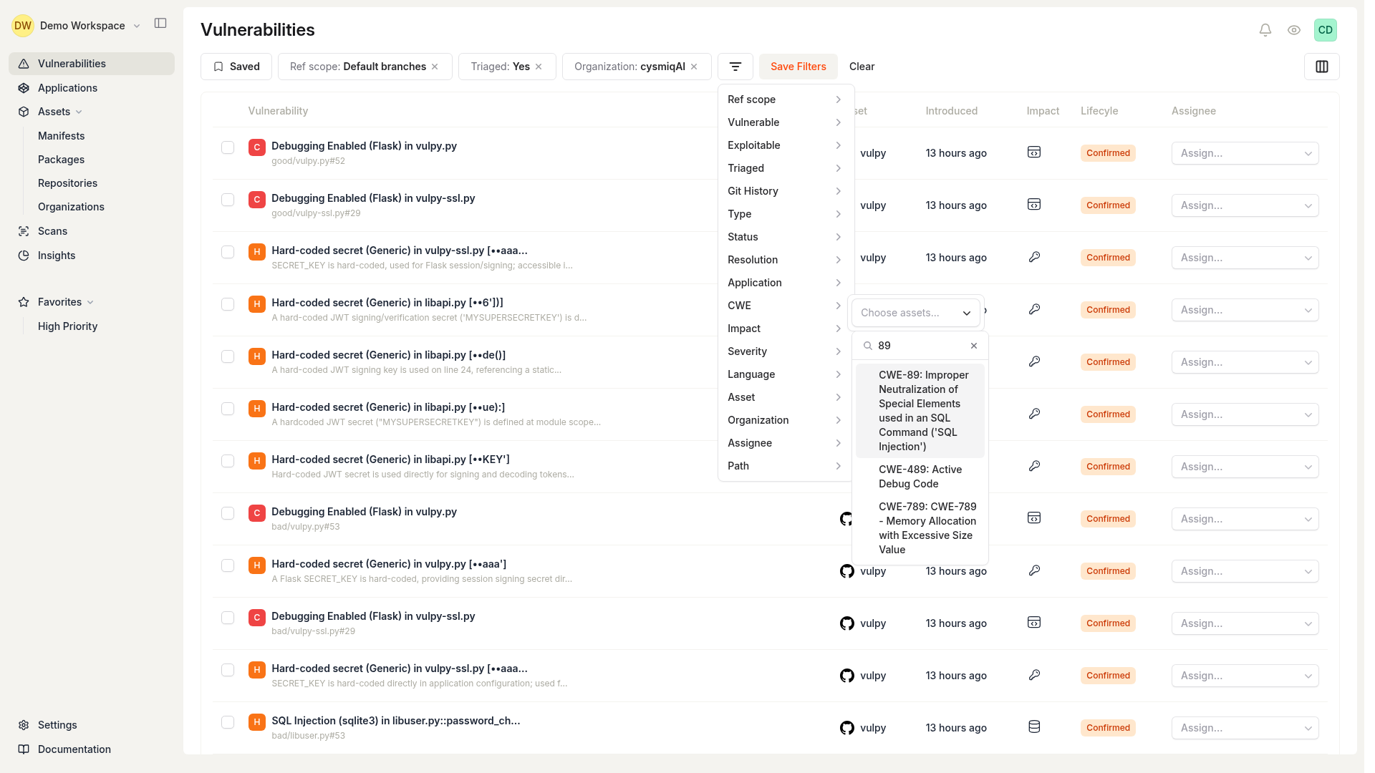
Task: Open the filter funnel icon
Action: (735, 66)
